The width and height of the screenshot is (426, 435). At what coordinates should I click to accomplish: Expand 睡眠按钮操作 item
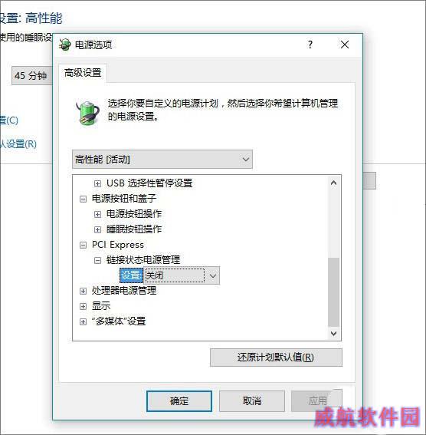tap(97, 229)
